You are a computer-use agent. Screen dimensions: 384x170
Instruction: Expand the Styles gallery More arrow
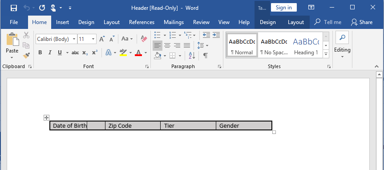click(x=326, y=53)
